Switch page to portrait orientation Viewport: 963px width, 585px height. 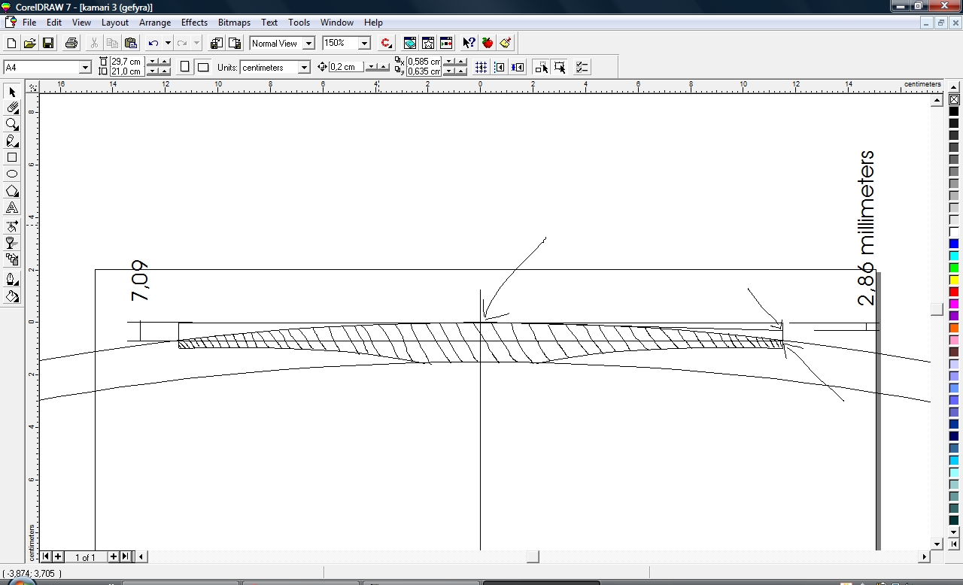click(185, 68)
